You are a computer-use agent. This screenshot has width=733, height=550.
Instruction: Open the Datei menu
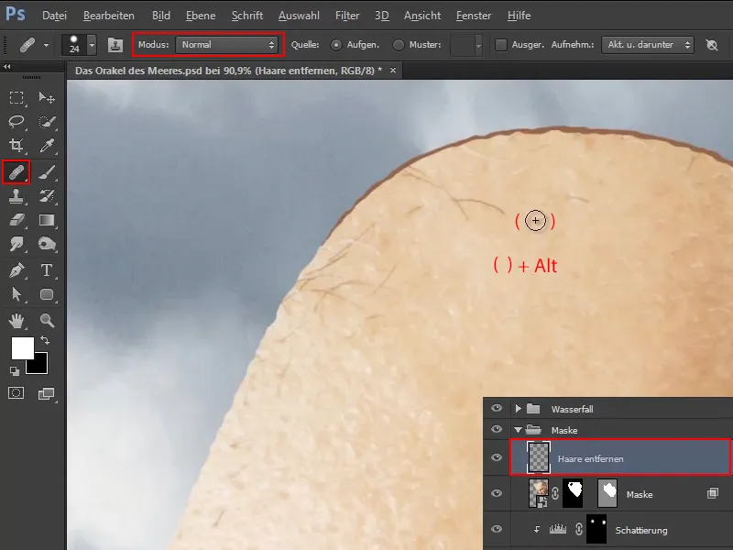point(54,16)
